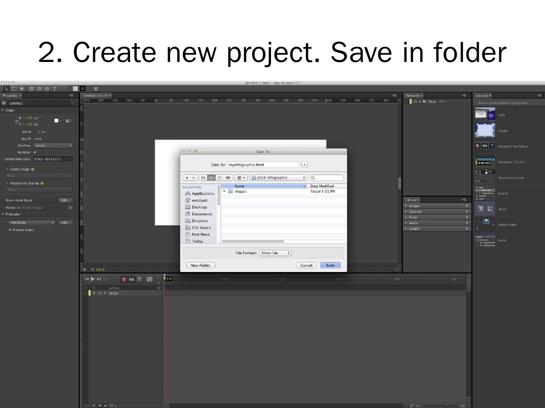Open the Animate I: Keyframes lesson

coord(512,146)
